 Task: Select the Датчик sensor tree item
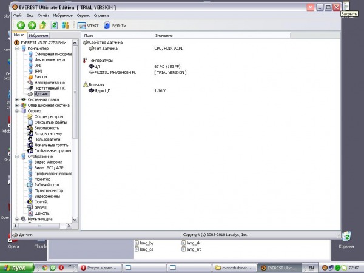coord(42,94)
